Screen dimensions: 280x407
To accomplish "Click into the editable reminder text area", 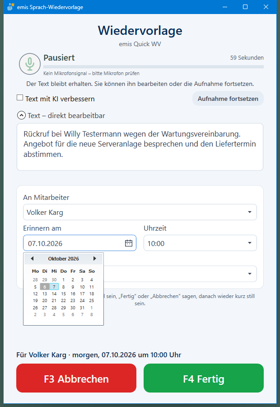I will coord(140,147).
